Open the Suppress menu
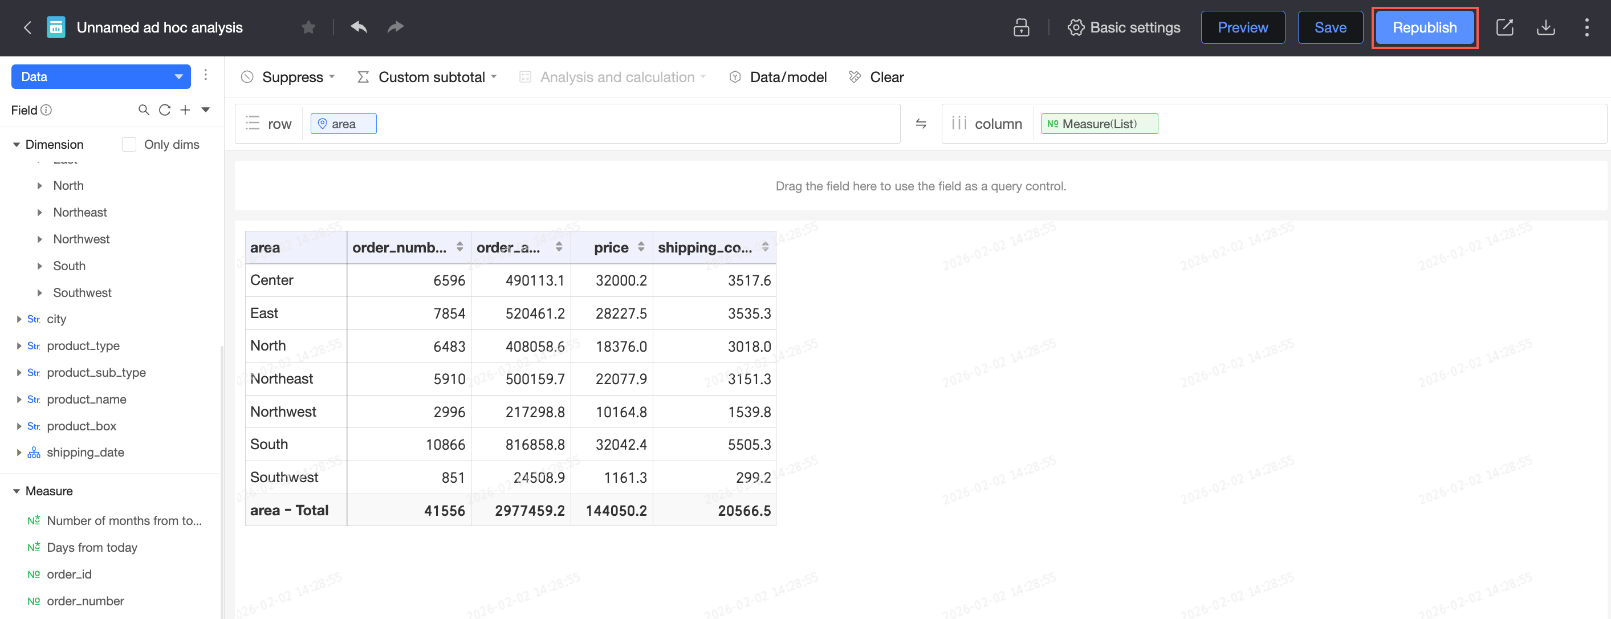 coord(288,77)
